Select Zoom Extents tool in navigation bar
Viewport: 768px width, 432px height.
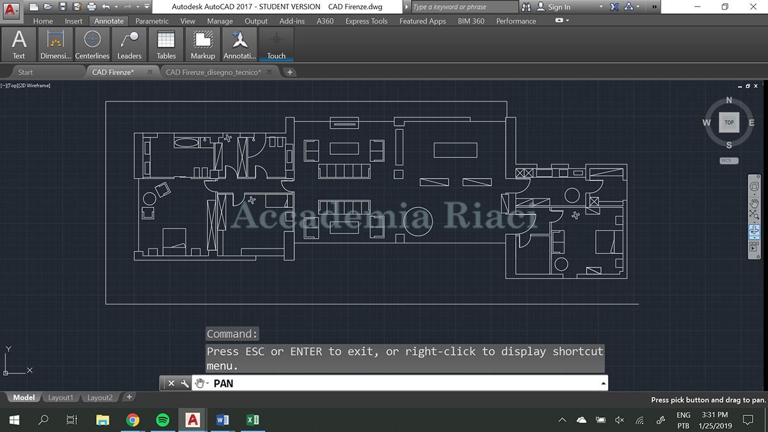pyautogui.click(x=754, y=215)
